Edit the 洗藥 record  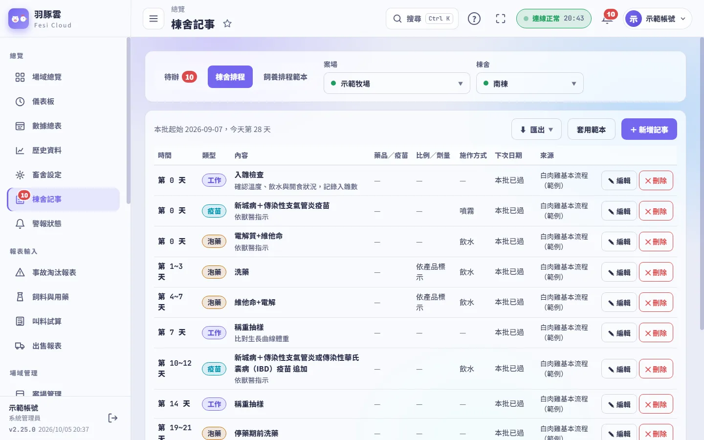619,272
